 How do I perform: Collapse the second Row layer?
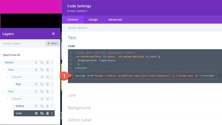(x=4, y=92)
